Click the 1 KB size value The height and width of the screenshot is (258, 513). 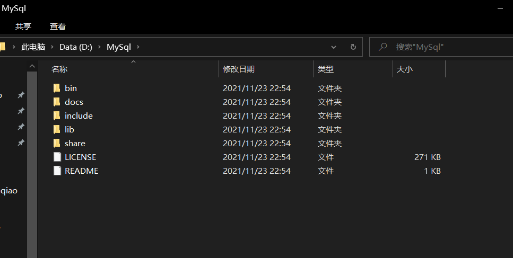click(x=432, y=171)
